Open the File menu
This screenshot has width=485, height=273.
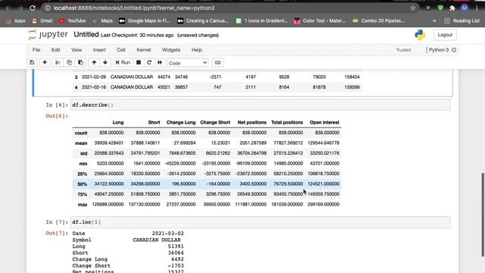36,50
